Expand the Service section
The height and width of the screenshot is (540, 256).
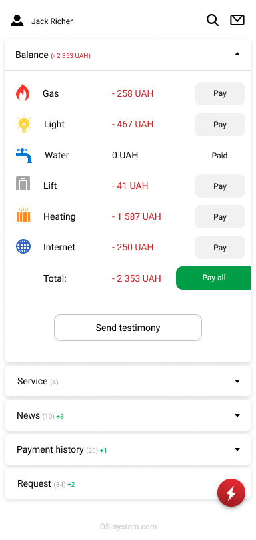[128, 381]
